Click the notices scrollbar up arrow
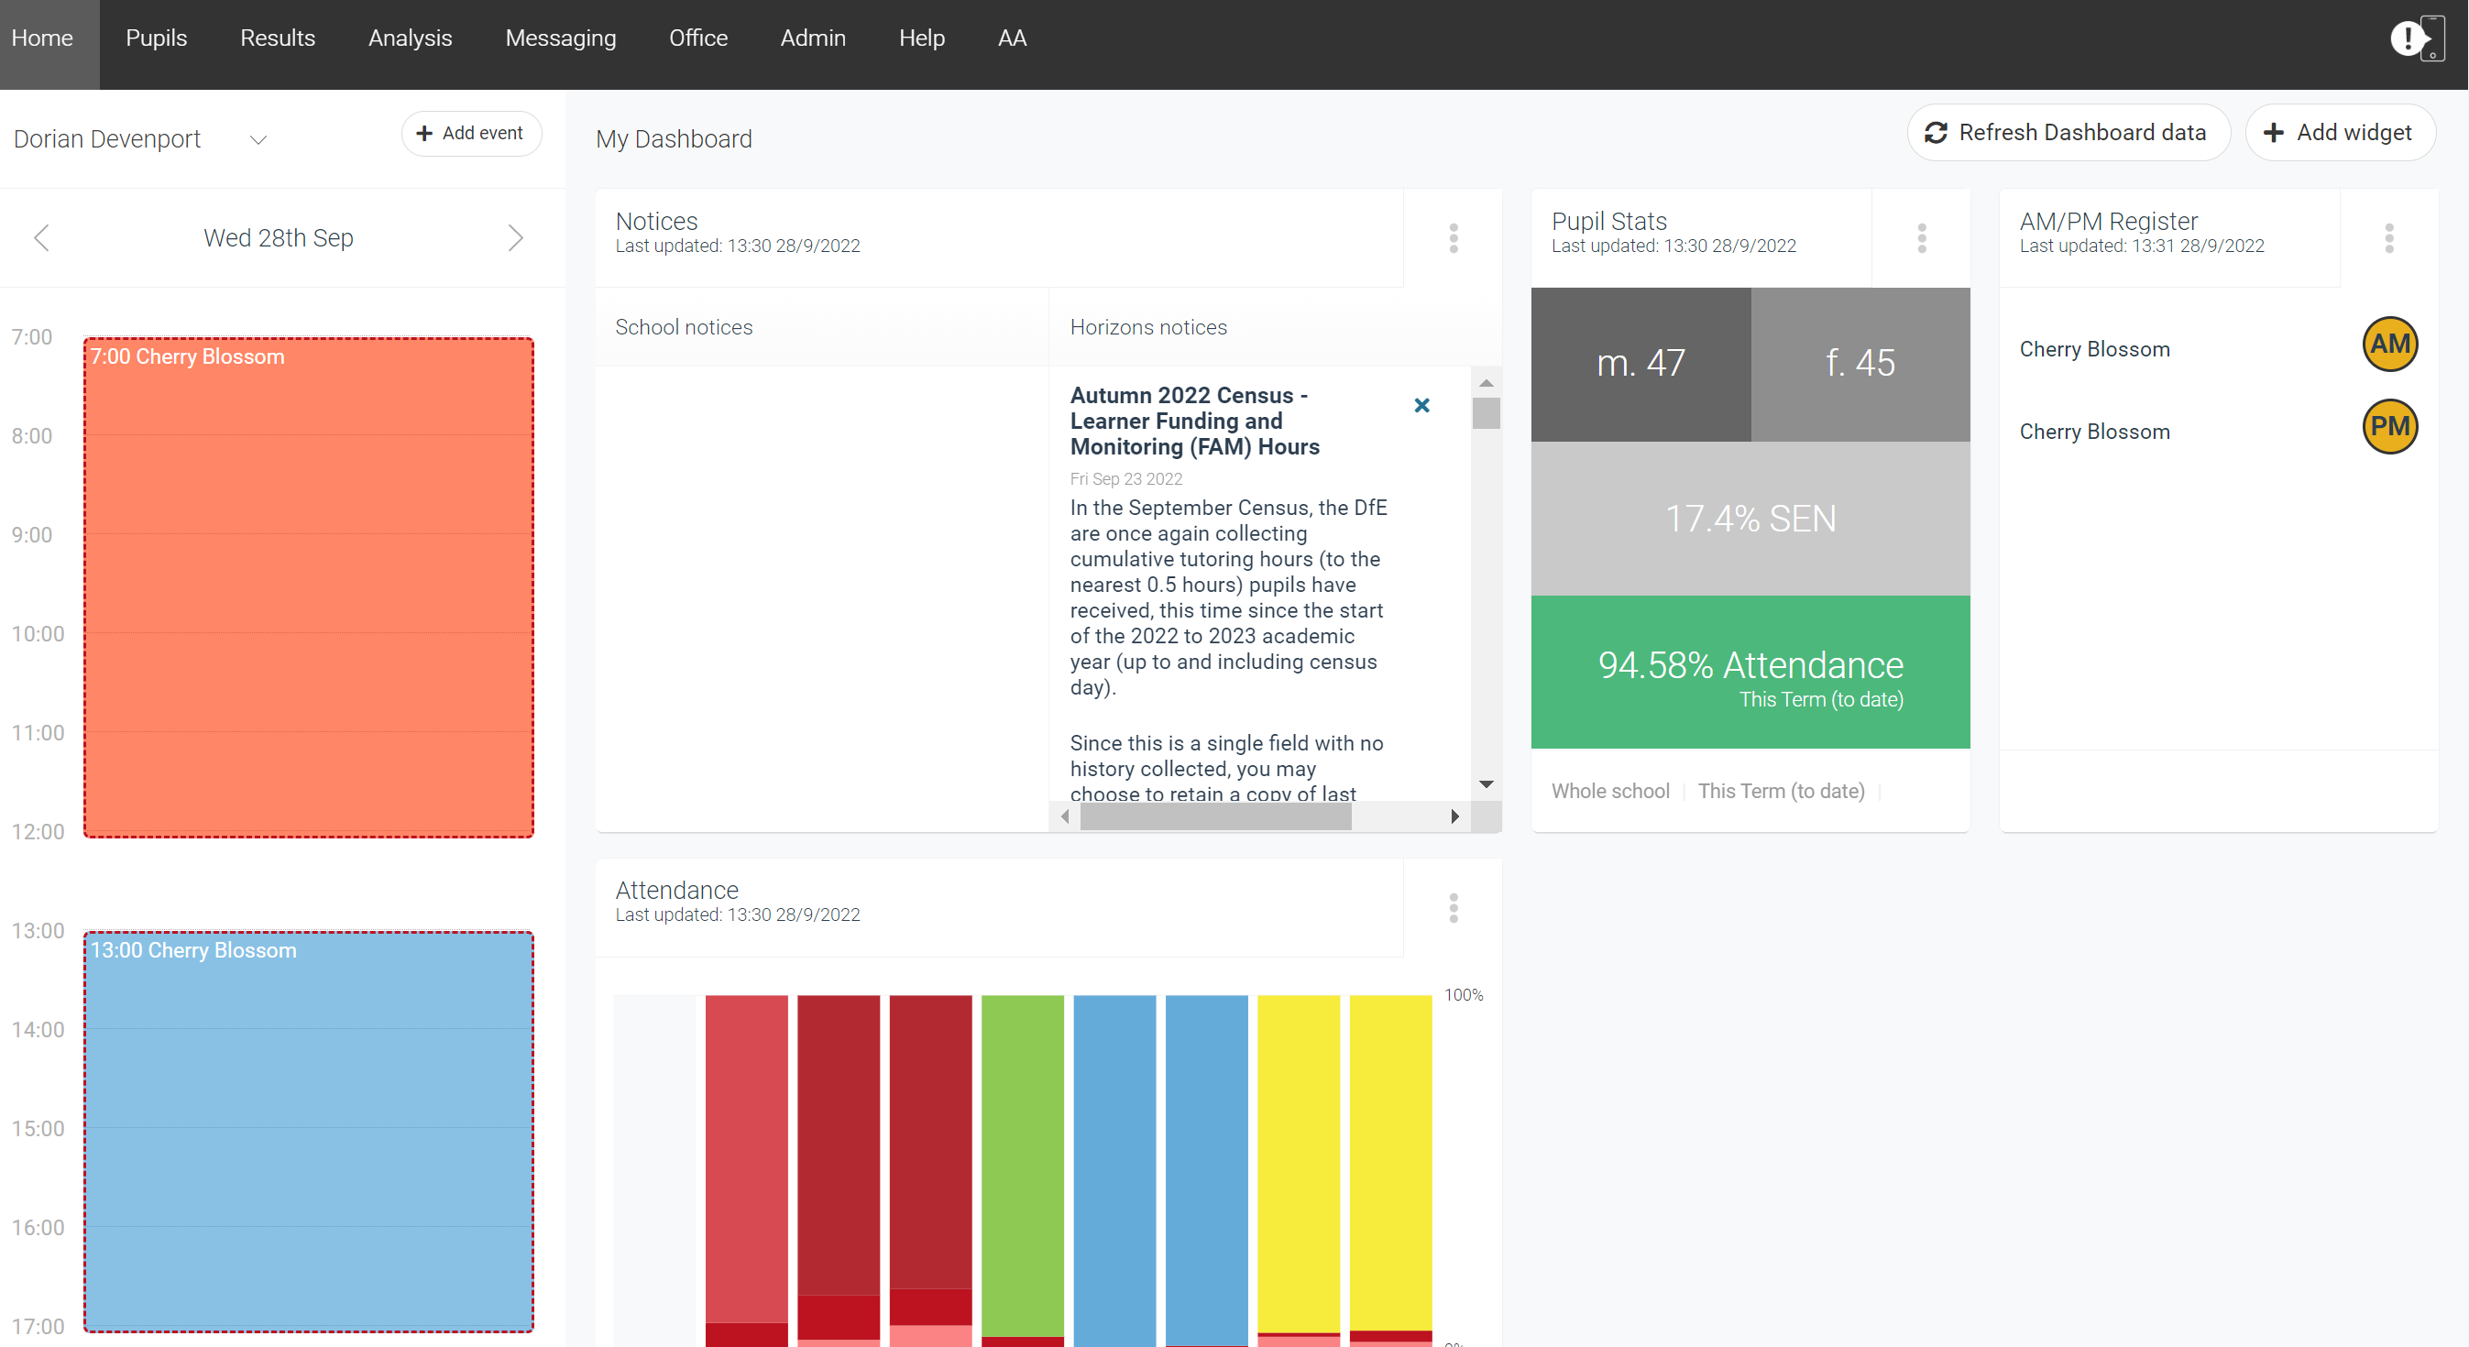2469x1347 pixels. 1486,382
